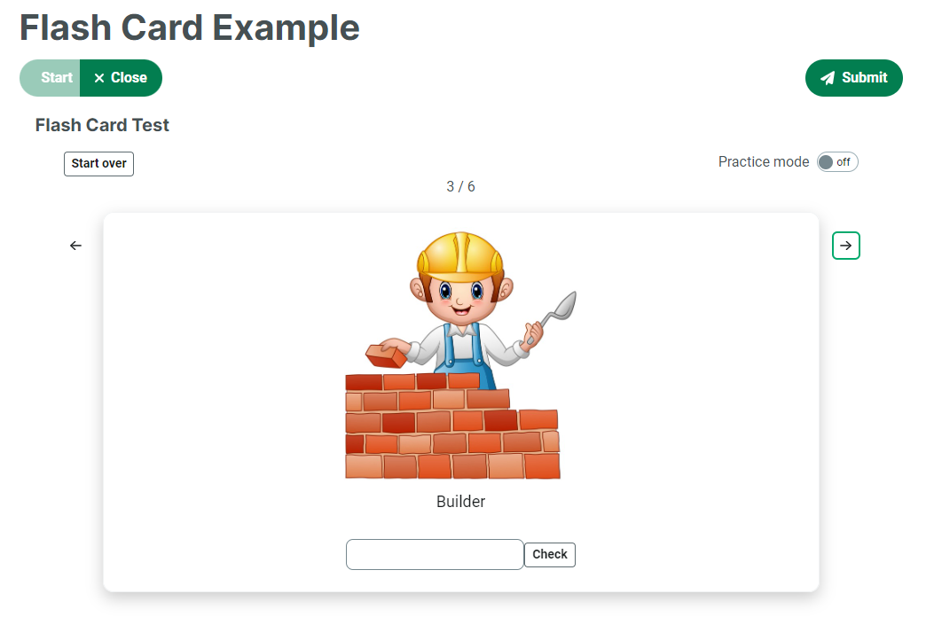Click the Close text label

pyautogui.click(x=129, y=78)
